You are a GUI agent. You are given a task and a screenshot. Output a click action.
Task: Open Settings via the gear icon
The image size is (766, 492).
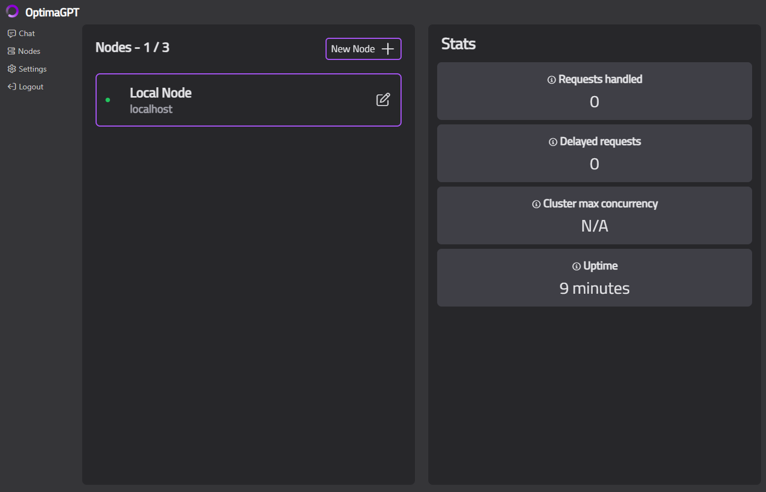click(x=11, y=68)
